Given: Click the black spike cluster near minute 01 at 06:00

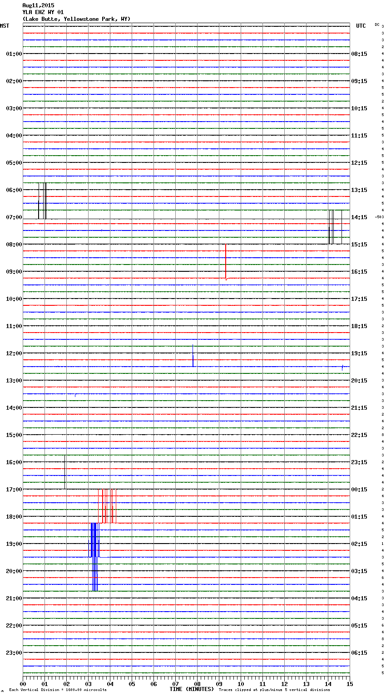Looking at the screenshot, I should 42,201.
